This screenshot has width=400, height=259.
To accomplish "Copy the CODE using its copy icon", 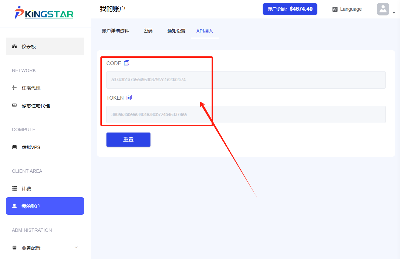I will pyautogui.click(x=127, y=63).
